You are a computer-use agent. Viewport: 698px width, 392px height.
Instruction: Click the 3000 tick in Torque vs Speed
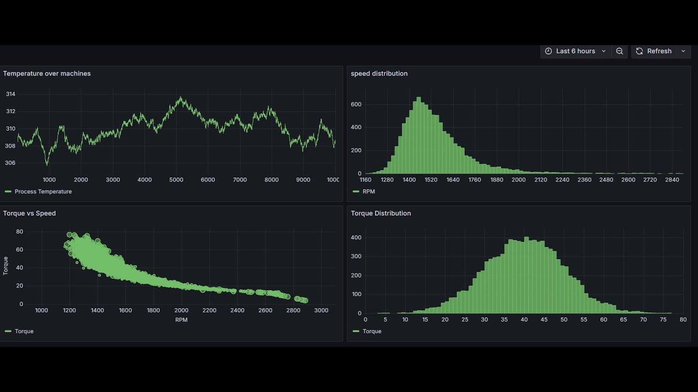pyautogui.click(x=321, y=310)
